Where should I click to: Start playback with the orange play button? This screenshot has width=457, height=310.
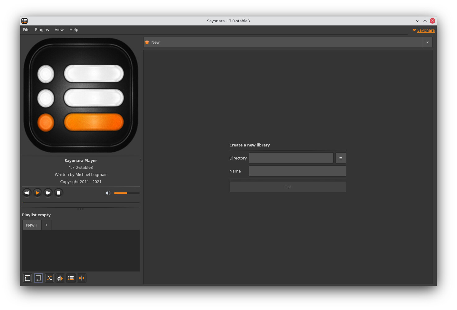tap(38, 193)
